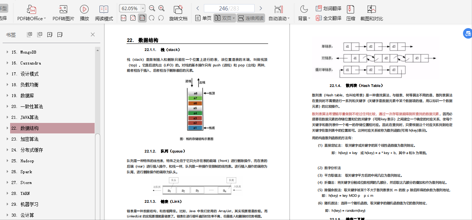Delete bookmark icon in 书签 panel

pyautogui.click(x=60, y=34)
